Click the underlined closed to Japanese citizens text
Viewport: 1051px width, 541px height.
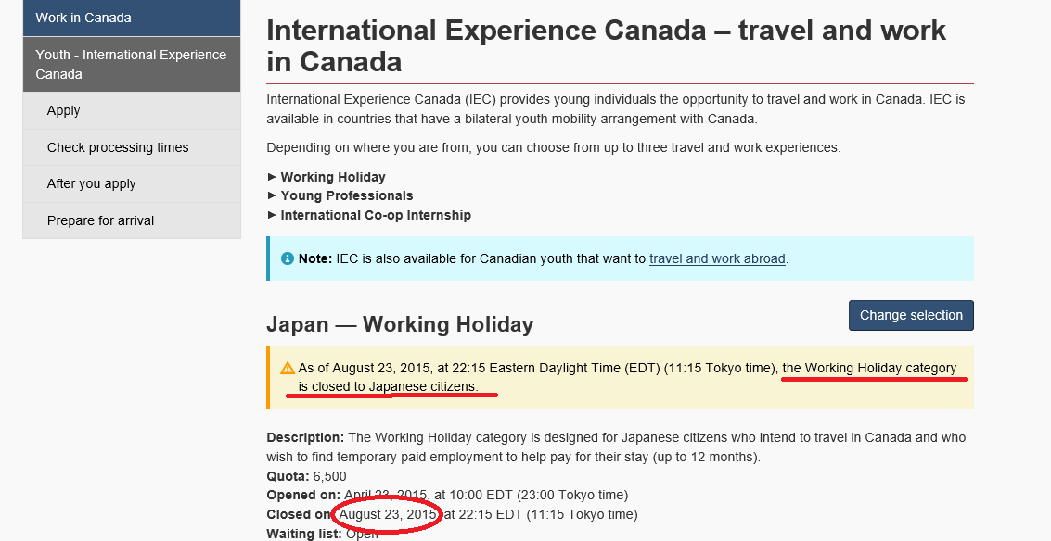click(388, 386)
